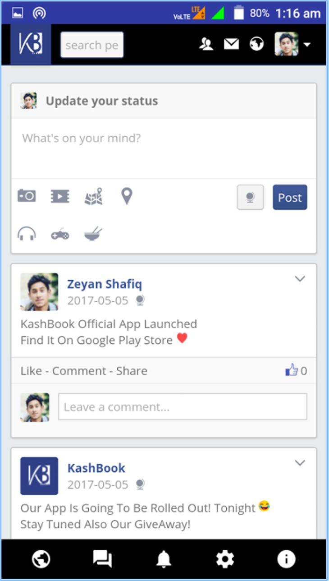
Task: Focus the Leave a comment field
Action: point(183,407)
